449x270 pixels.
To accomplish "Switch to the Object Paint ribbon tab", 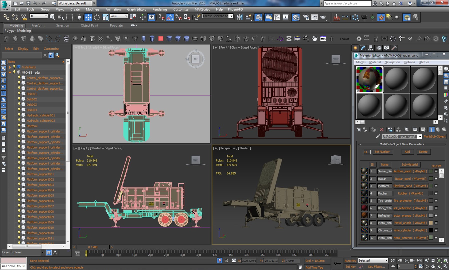I will [89, 25].
